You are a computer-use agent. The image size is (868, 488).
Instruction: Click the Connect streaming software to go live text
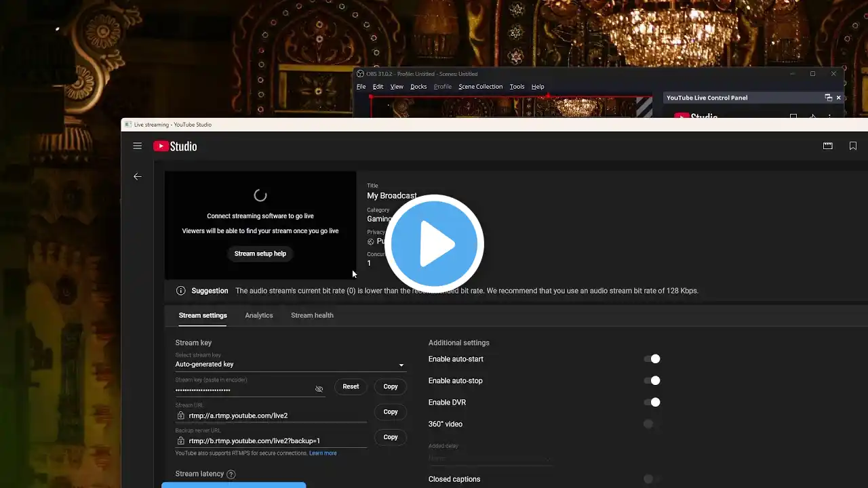click(x=260, y=216)
